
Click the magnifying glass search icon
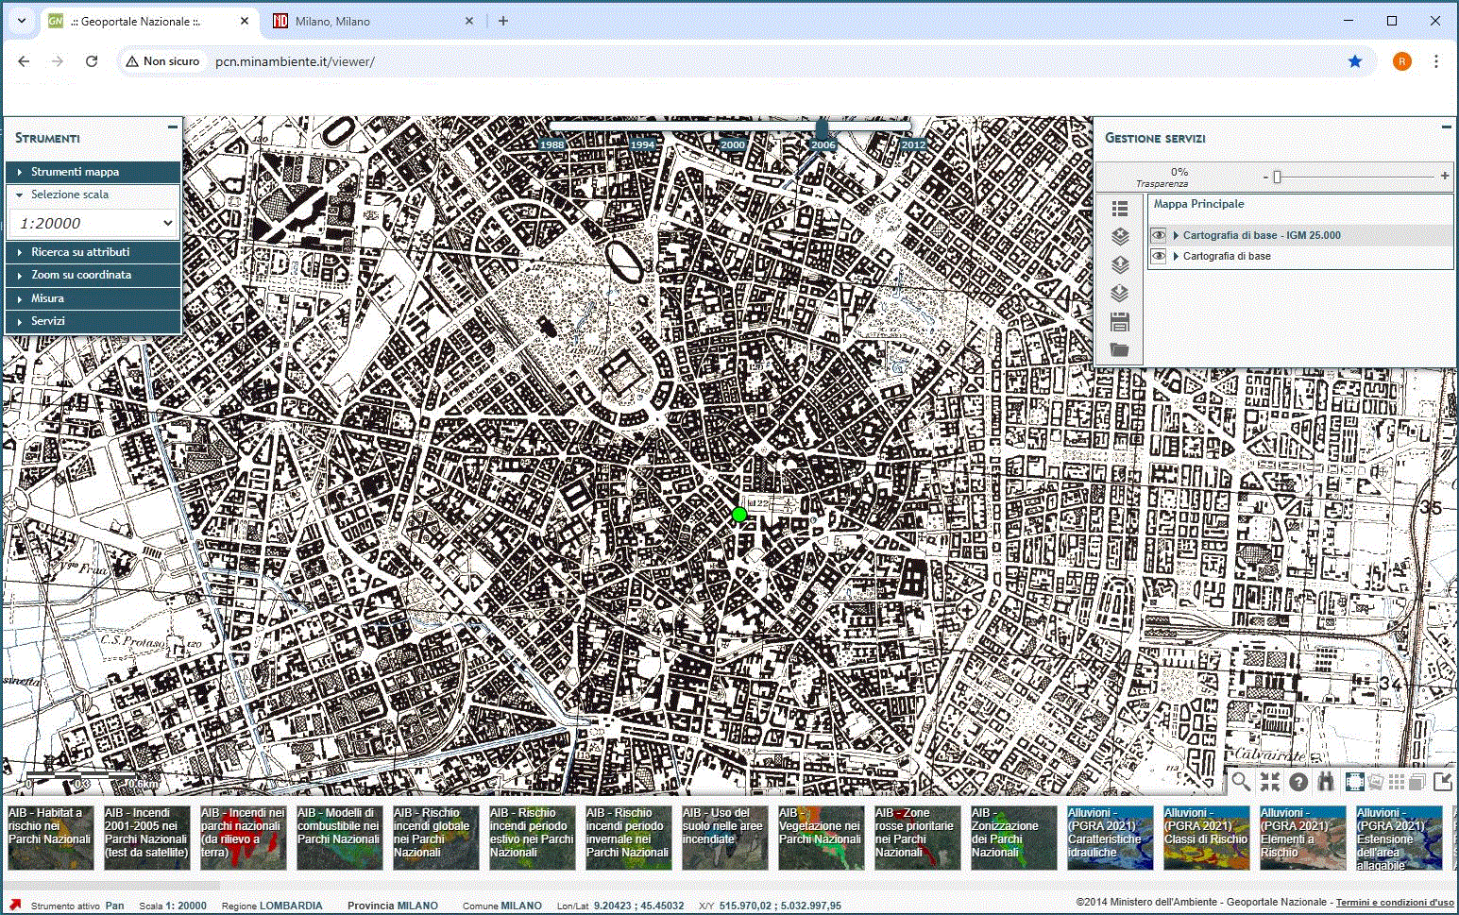[x=1241, y=781]
